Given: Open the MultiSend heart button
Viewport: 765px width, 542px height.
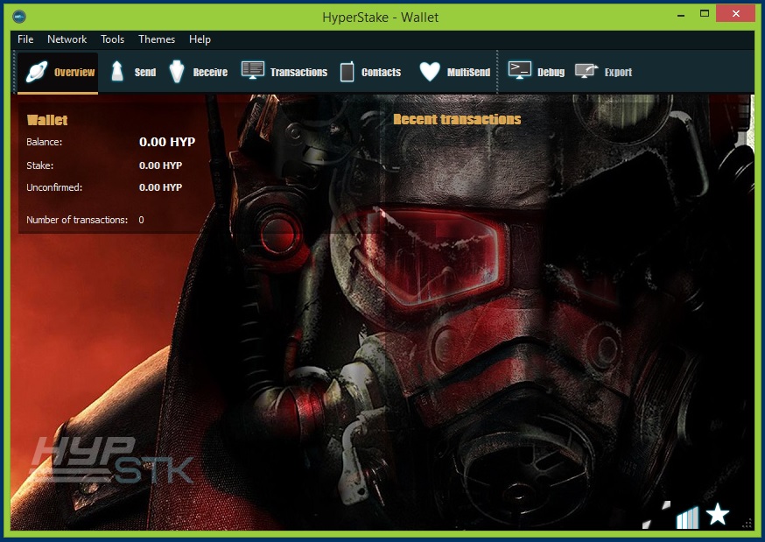Looking at the screenshot, I should (x=454, y=72).
